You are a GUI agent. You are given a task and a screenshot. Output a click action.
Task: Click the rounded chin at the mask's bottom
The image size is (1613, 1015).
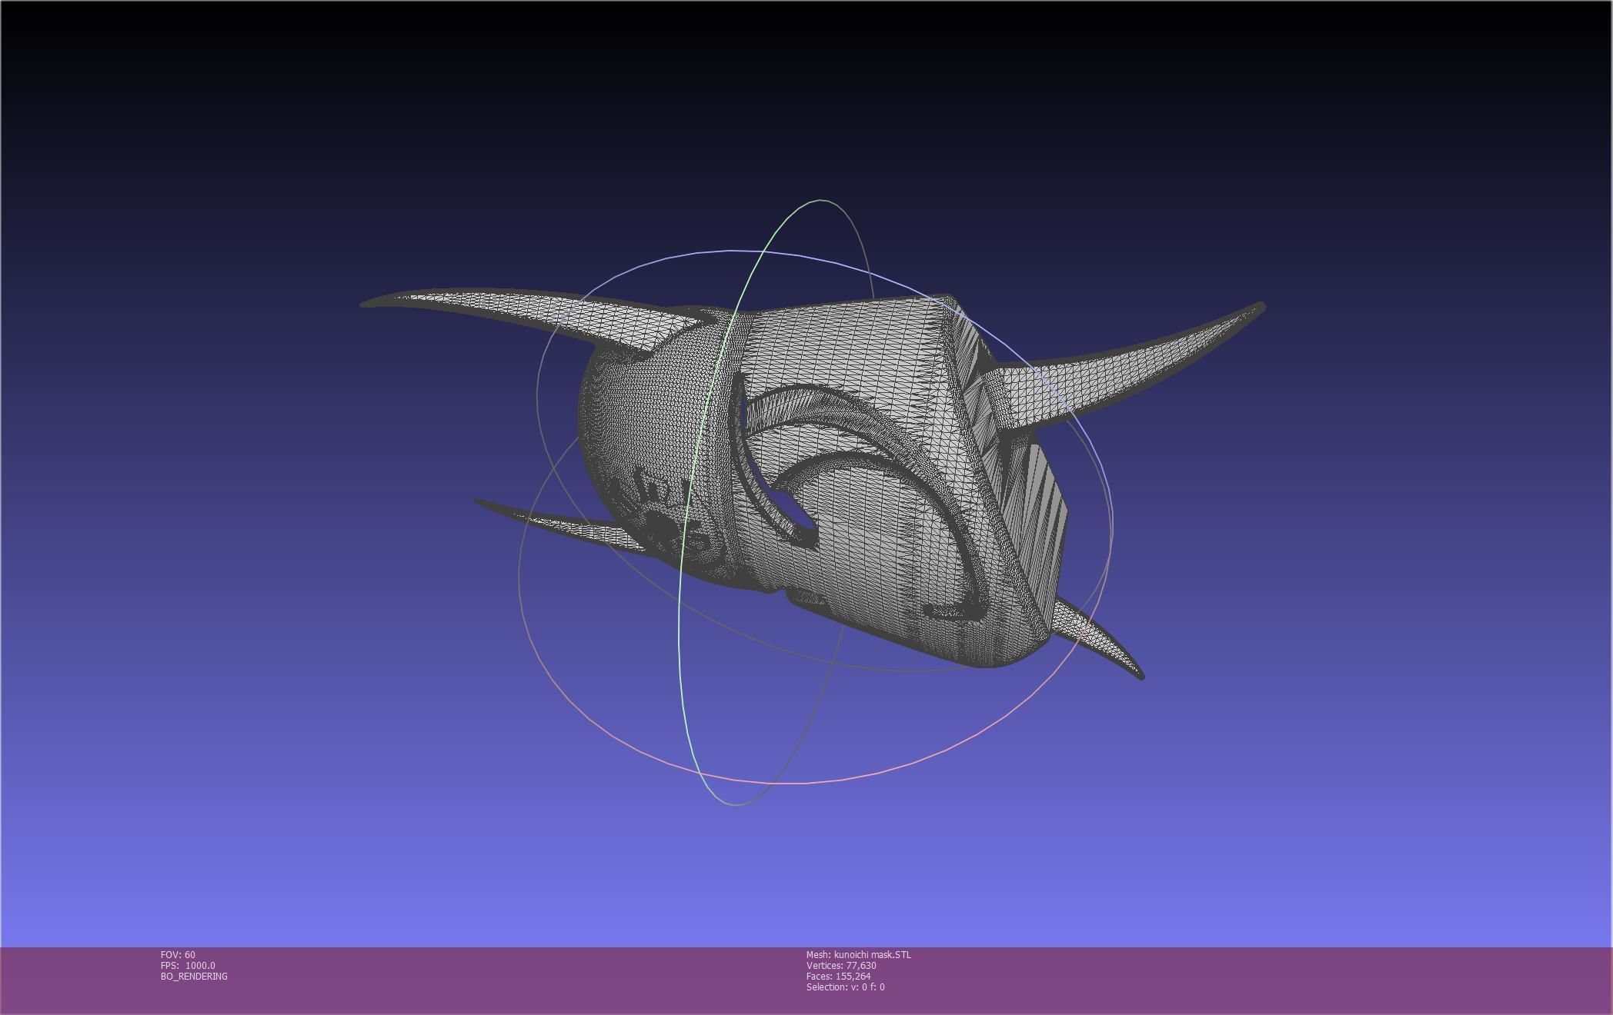pos(985,650)
